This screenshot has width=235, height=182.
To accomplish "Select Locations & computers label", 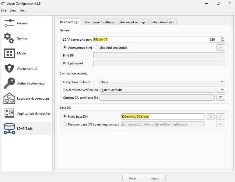I will coord(33,98).
